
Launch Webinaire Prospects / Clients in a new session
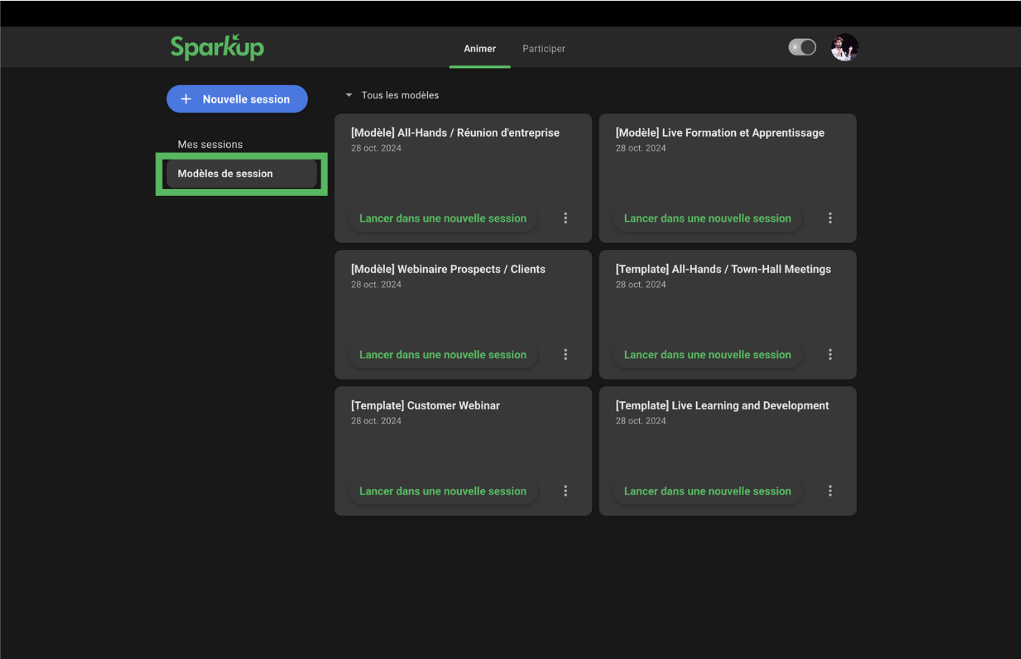tap(443, 355)
